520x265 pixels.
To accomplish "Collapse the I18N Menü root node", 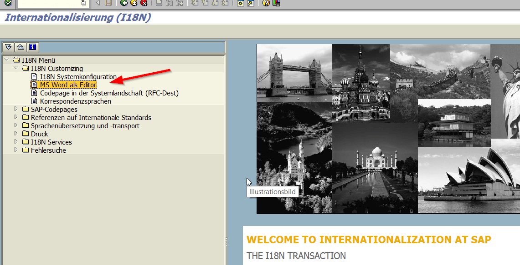I will (7, 60).
